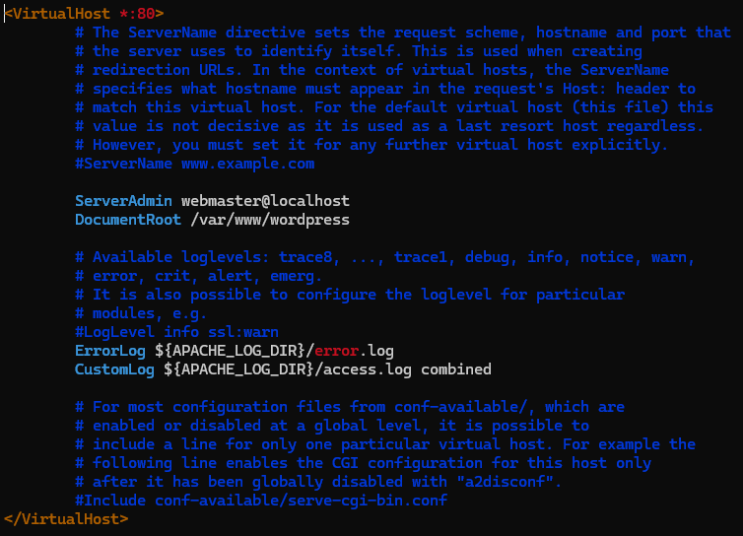Click the word 'combined' after access.log

click(x=456, y=369)
